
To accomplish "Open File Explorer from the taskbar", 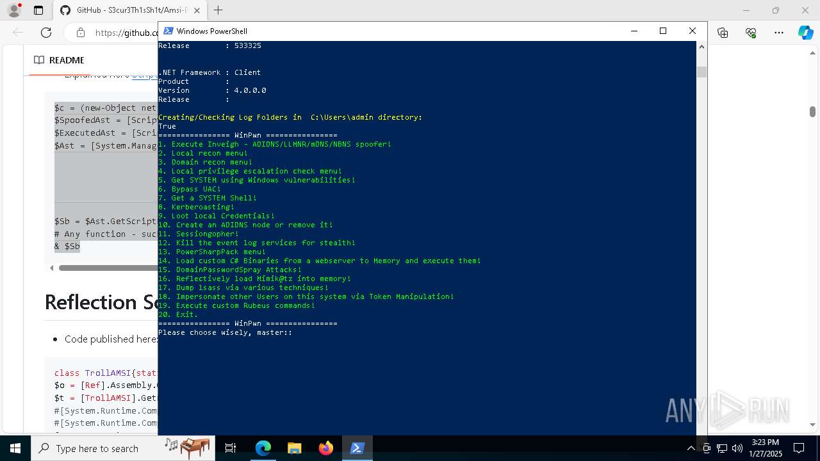I will click(x=294, y=448).
